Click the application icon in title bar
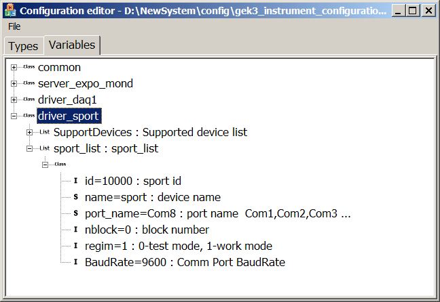 (x=10, y=10)
